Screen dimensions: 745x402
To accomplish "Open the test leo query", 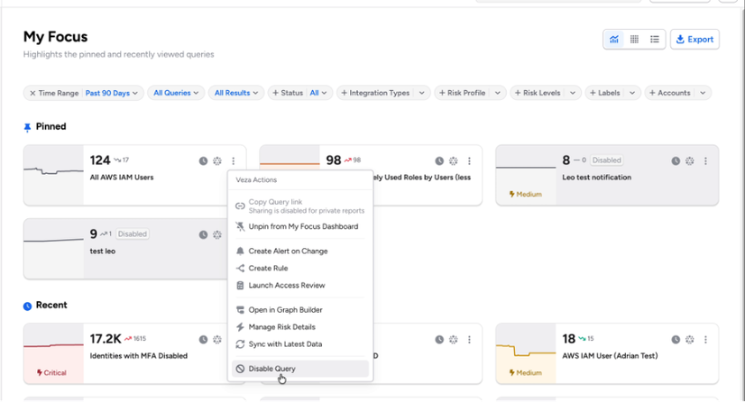I will (103, 251).
